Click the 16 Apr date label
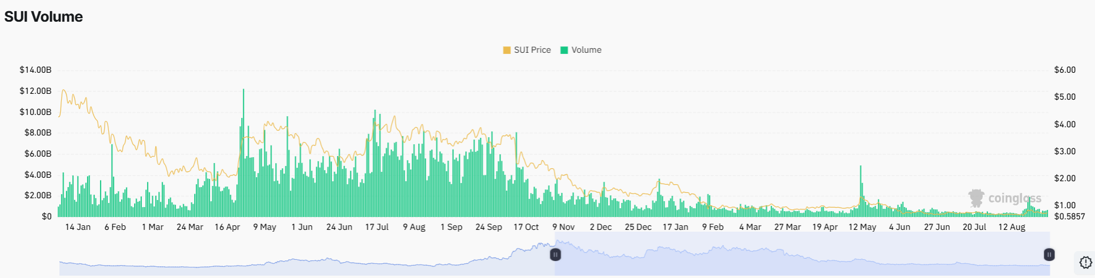Viewport: 1095px width, 278px height. [x=228, y=227]
